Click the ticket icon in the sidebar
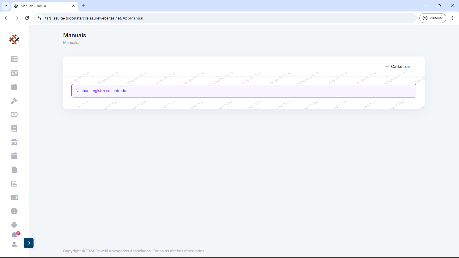 tap(14, 197)
